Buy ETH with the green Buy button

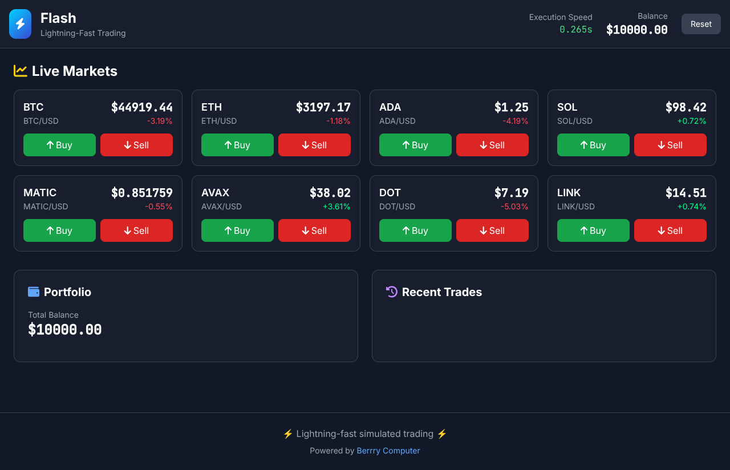(x=237, y=145)
